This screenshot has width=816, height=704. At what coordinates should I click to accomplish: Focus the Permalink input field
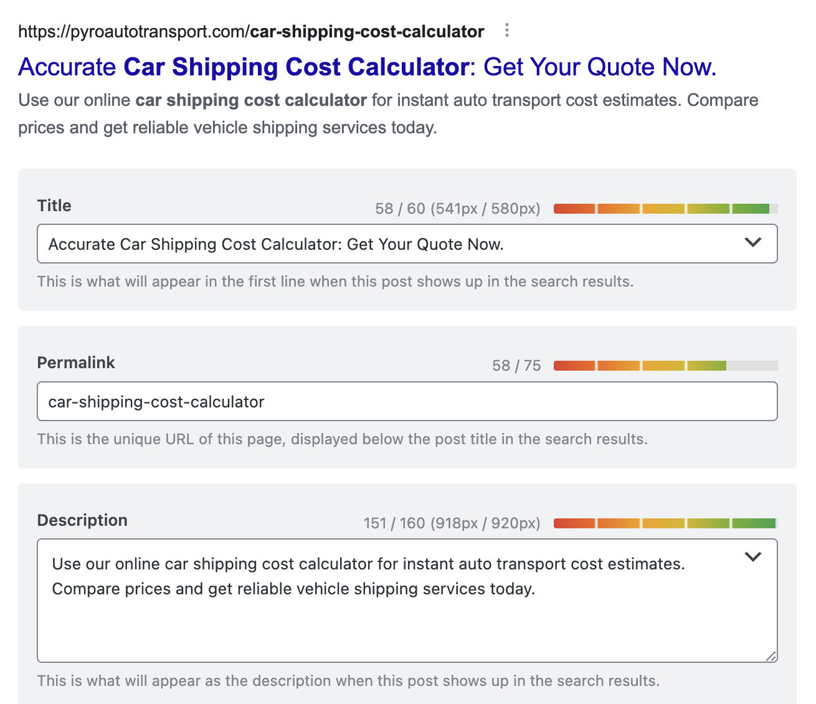[407, 401]
